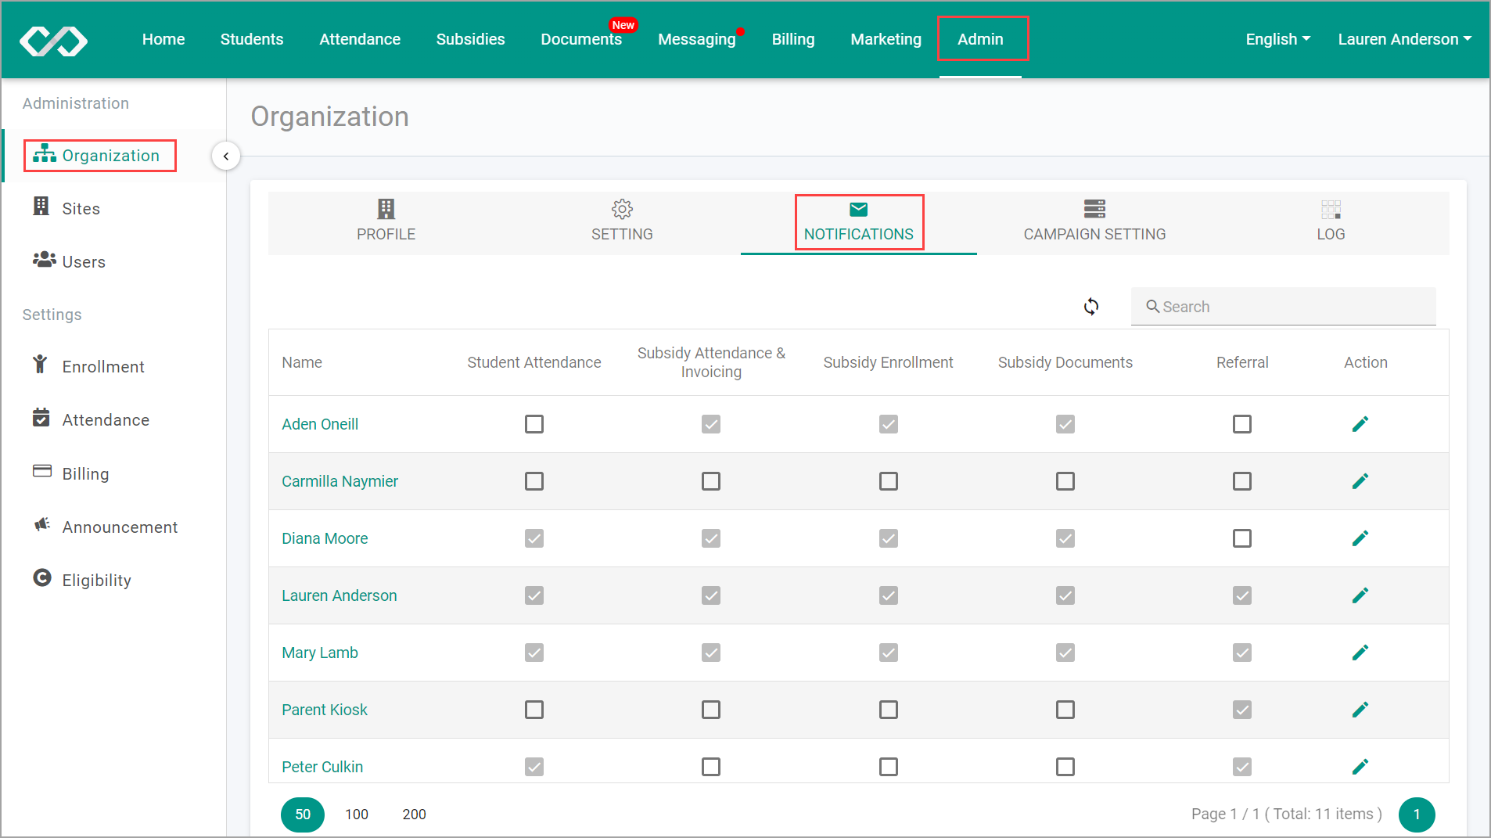The height and width of the screenshot is (838, 1491).
Task: Check Subsidy Documents for Carmilla Naymier
Action: pos(1065,481)
